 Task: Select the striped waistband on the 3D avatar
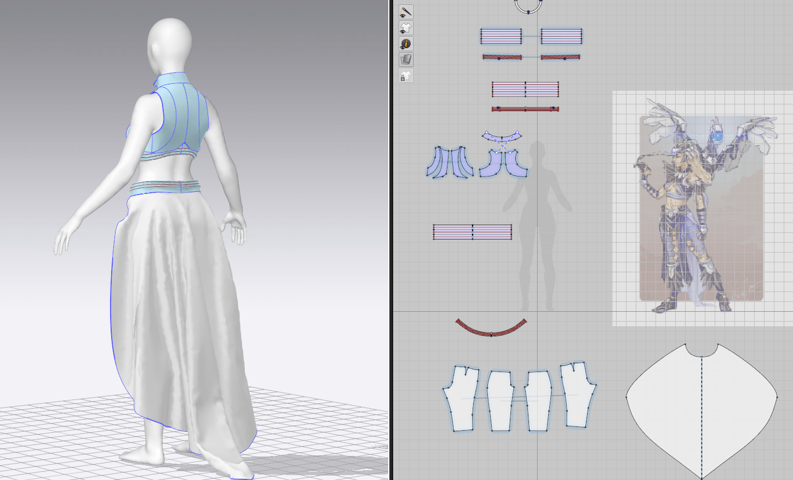pyautogui.click(x=164, y=187)
